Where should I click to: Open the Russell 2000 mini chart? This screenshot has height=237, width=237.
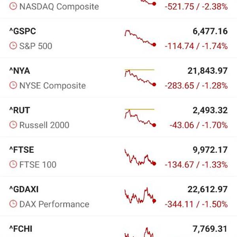[140, 117]
